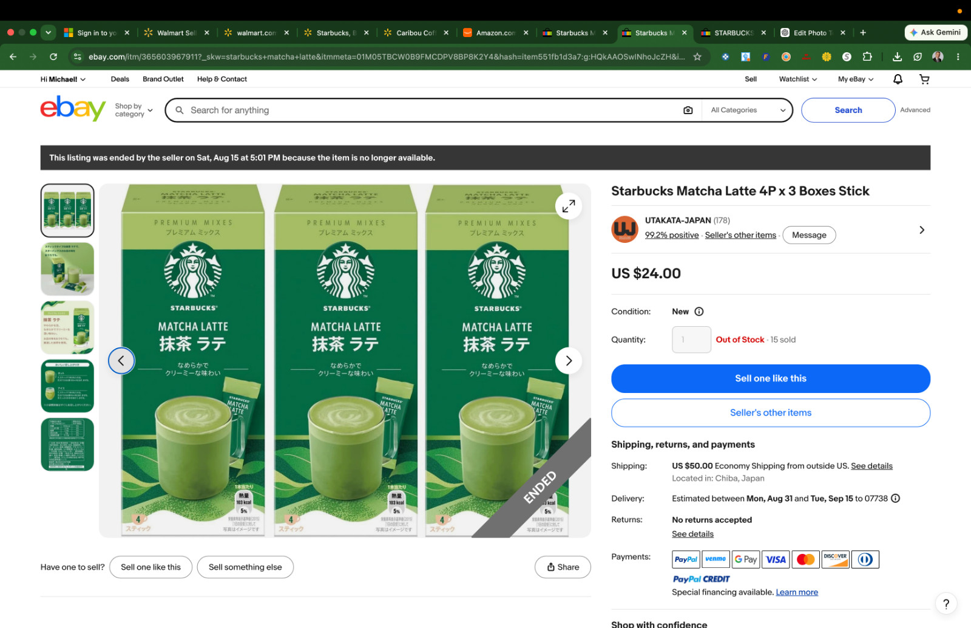Open the Deals menu link
The height and width of the screenshot is (628, 971).
click(120, 79)
